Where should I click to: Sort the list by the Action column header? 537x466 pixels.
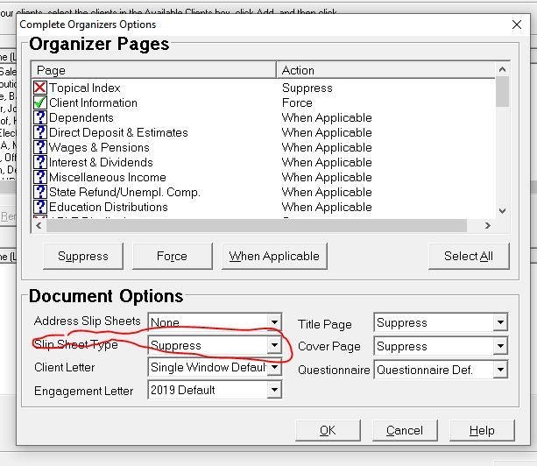[385, 70]
